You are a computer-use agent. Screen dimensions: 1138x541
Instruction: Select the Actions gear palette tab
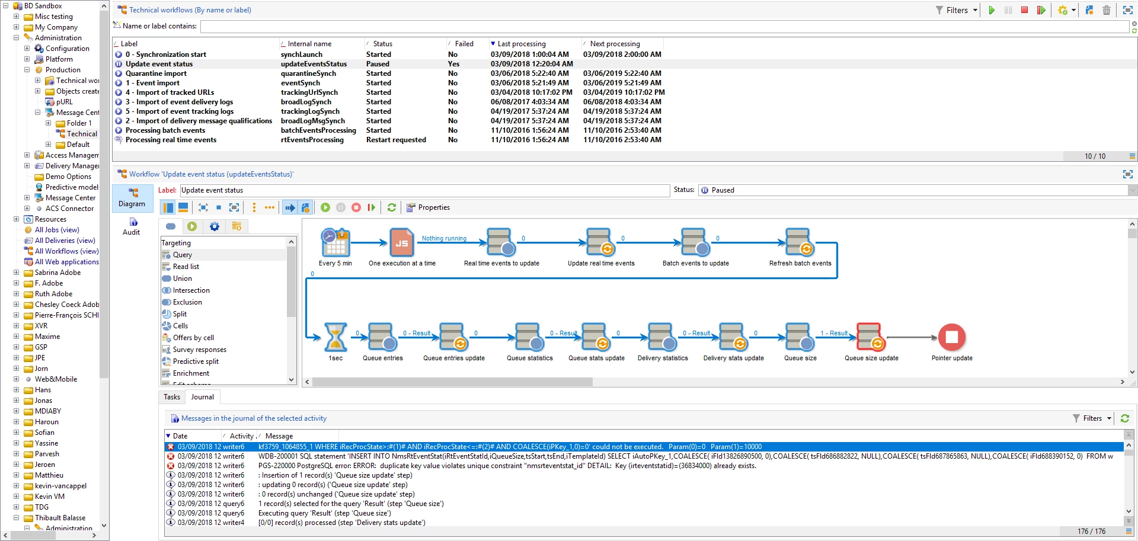click(x=215, y=226)
